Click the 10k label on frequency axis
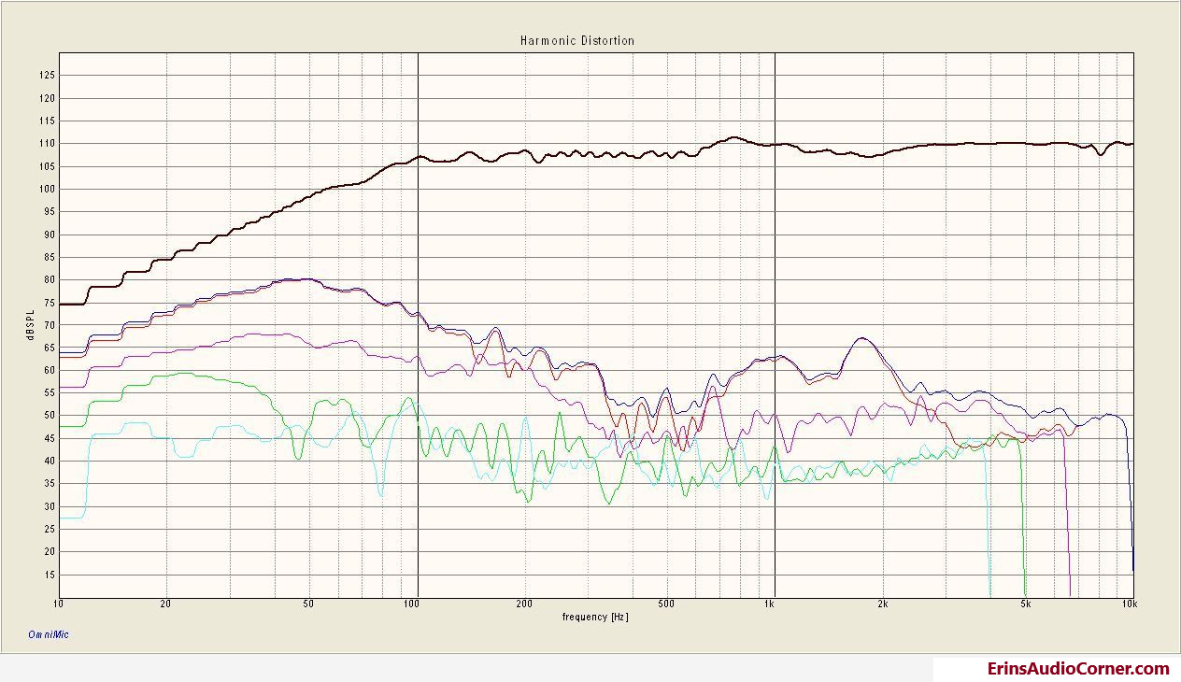 click(x=1129, y=604)
